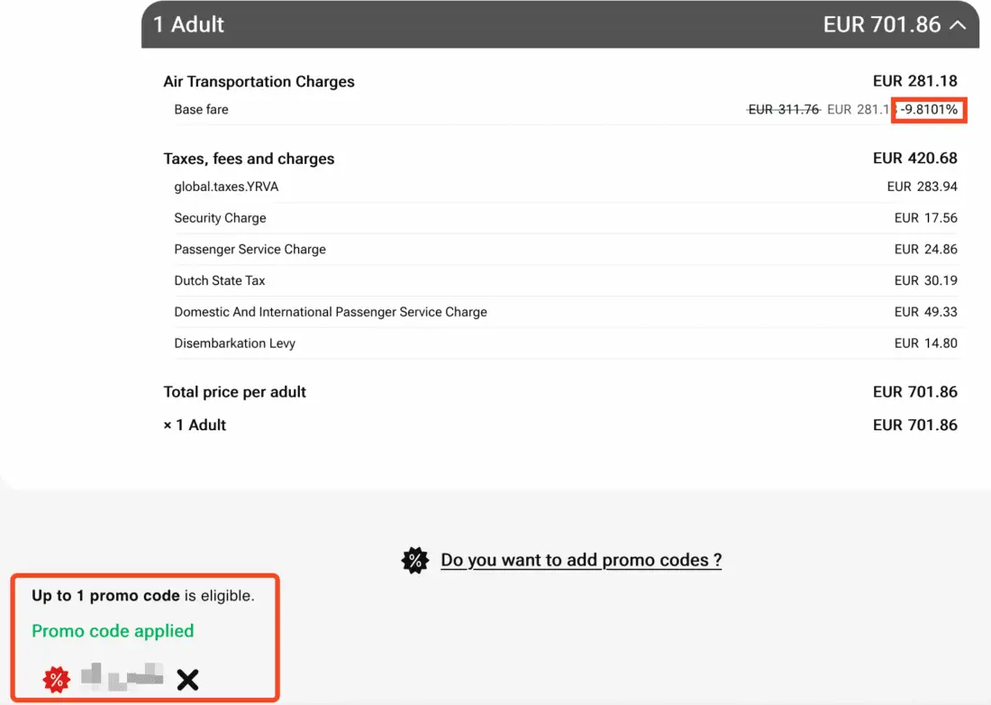This screenshot has height=705, width=991.
Task: Click the "Dutch State Tax" line item
Action: [220, 280]
